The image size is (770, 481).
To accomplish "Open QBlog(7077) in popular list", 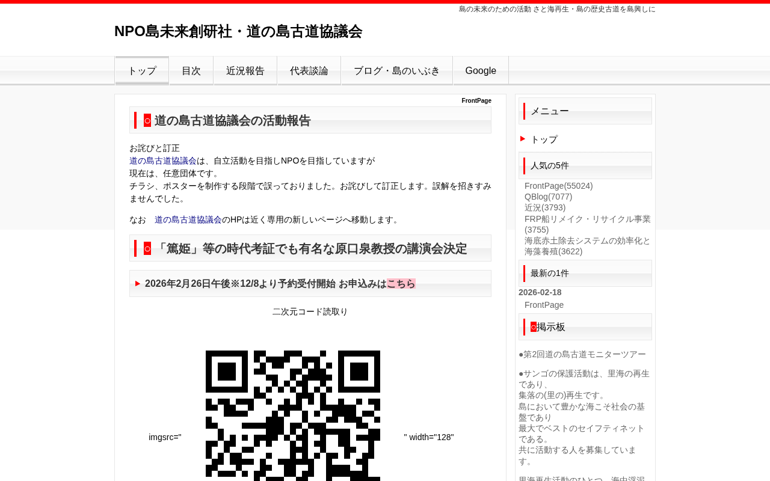I will pos(549,197).
